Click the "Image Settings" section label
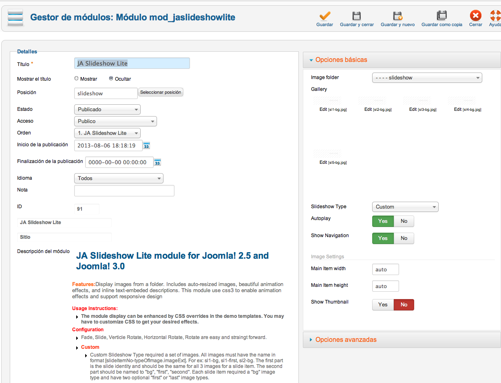 pos(327,257)
